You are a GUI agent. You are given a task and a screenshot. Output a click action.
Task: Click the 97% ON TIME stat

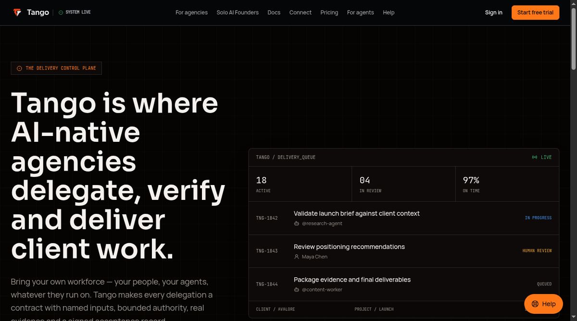click(507, 184)
